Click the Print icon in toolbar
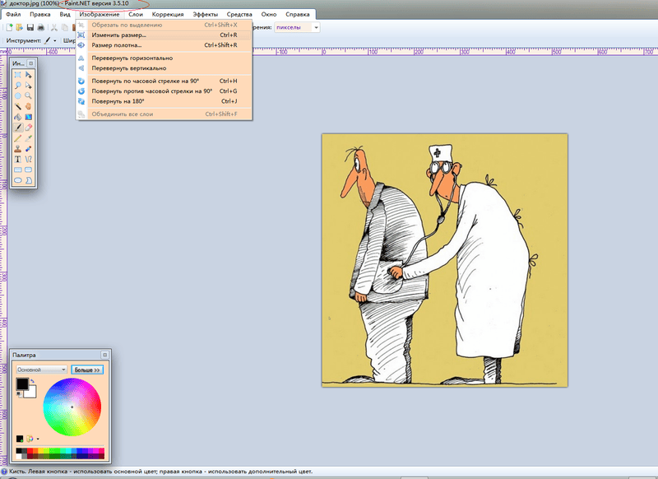Viewport: 658px width, 479px height. pyautogui.click(x=40, y=27)
